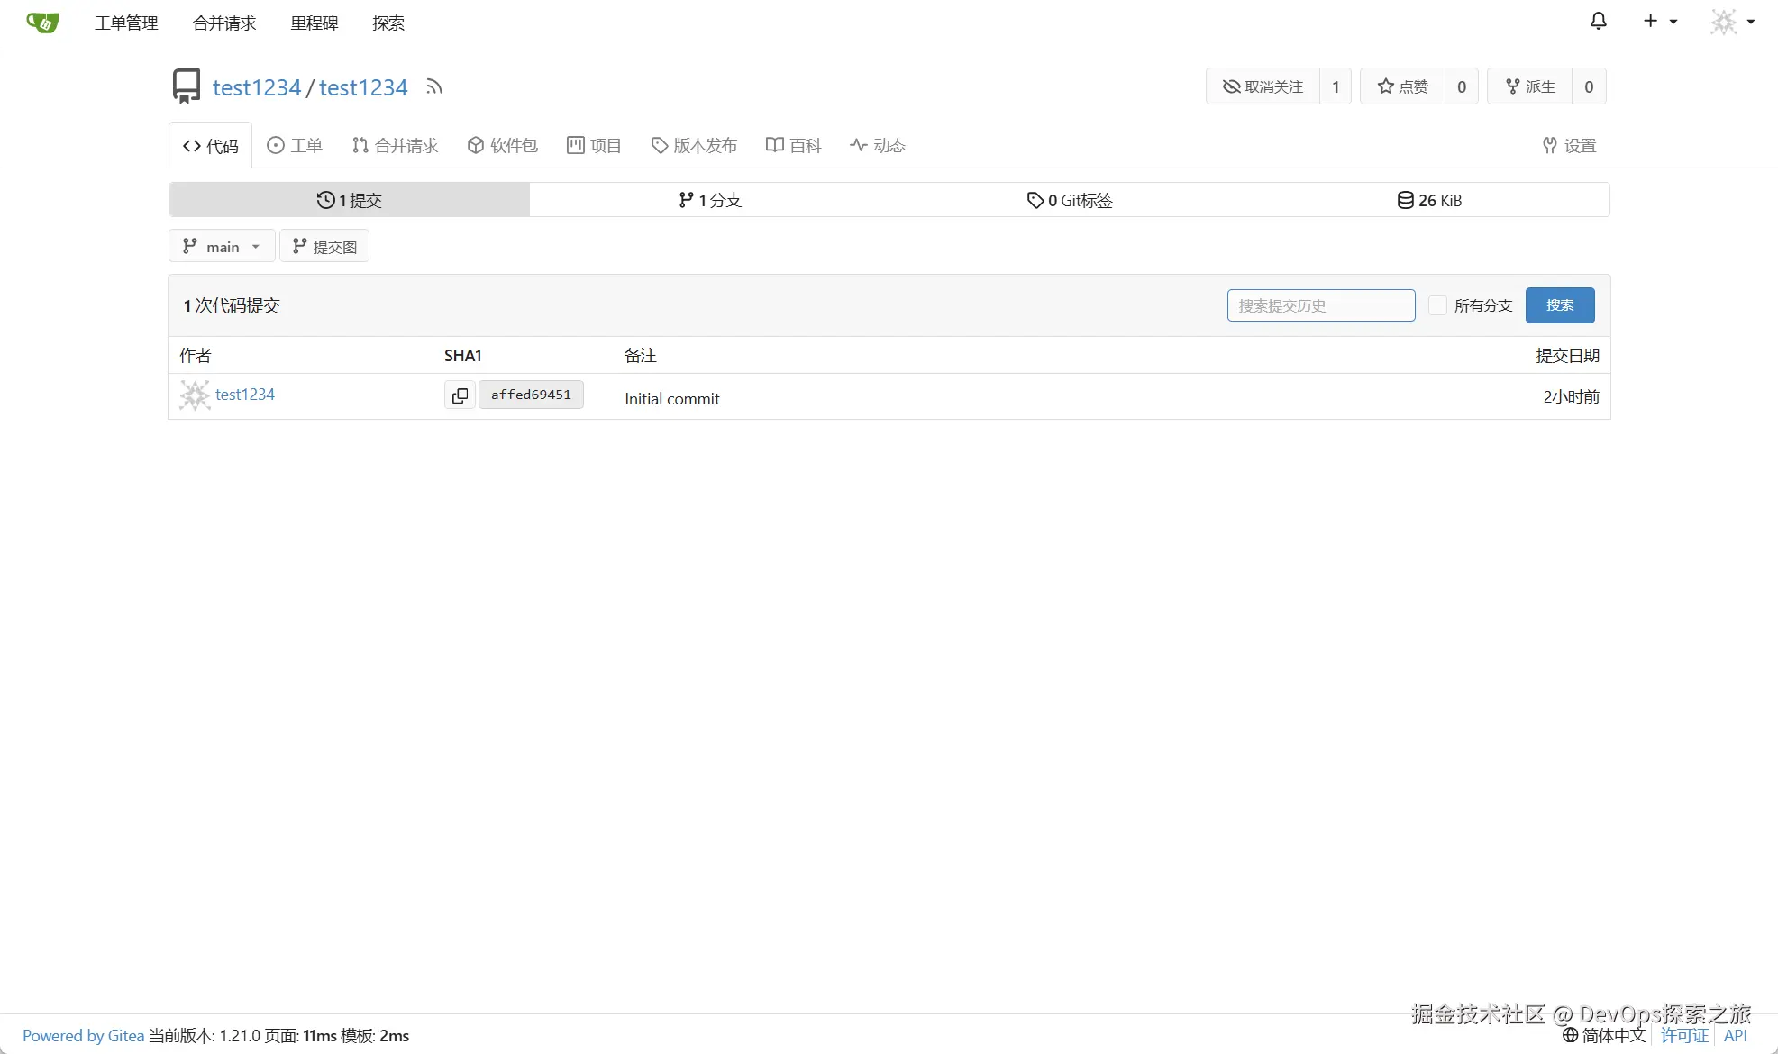Click the 搜索提交历史 search field

point(1320,305)
